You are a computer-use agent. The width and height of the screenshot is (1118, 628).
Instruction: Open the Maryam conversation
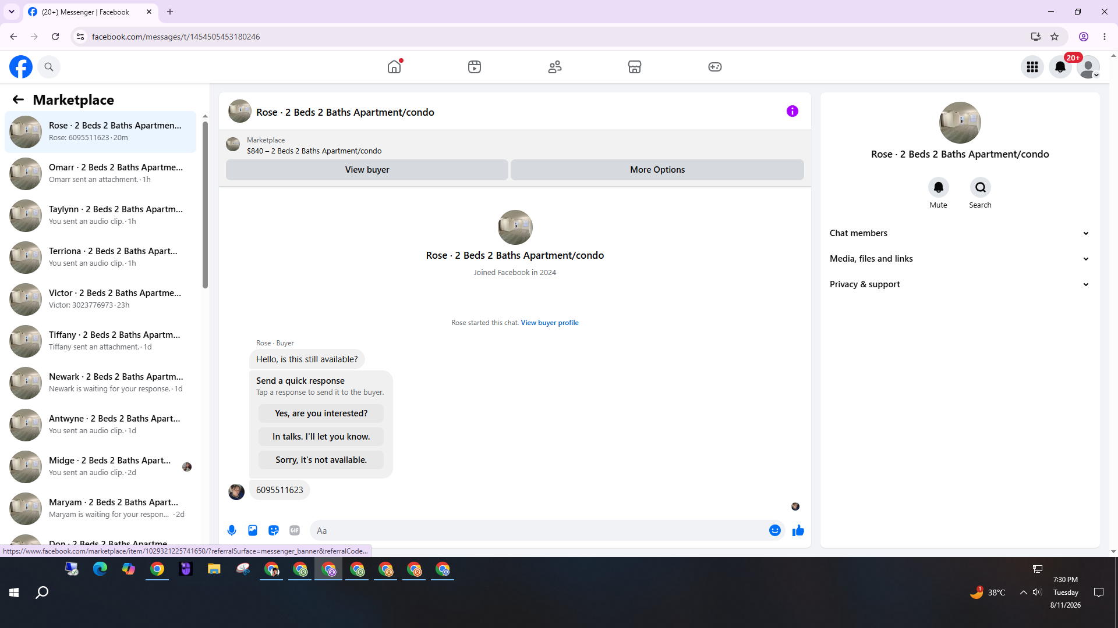click(101, 509)
